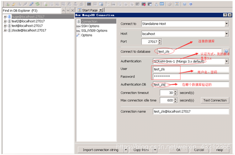
Task: Switch to the Start Page tab
Action: [x=90, y=10]
